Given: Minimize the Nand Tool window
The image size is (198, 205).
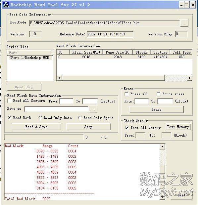Looking at the screenshot, I should (181, 5).
